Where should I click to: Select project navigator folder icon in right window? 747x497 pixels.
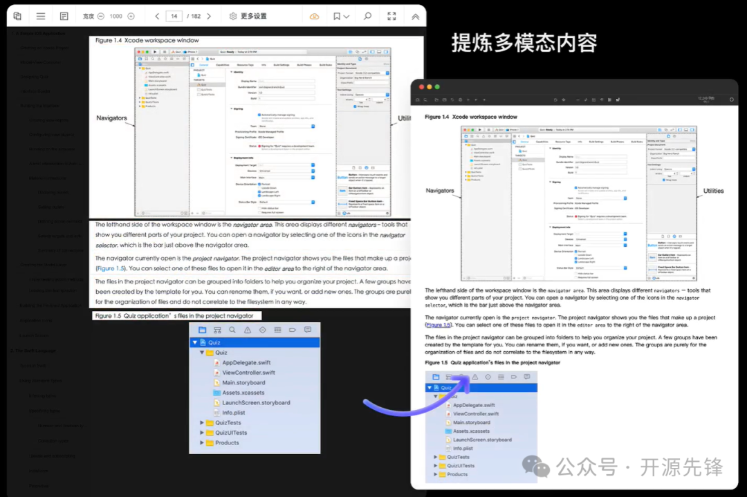pyautogui.click(x=436, y=377)
